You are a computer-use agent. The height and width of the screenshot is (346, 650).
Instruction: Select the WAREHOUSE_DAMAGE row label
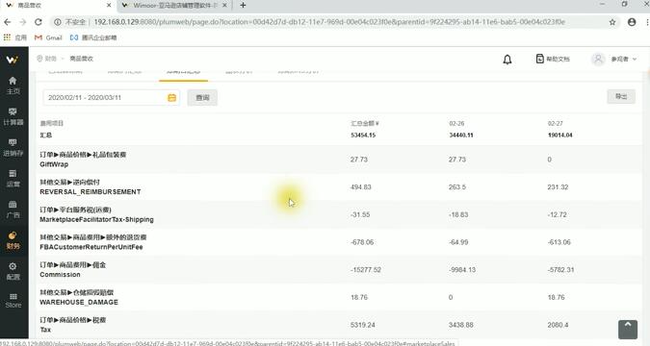[x=79, y=302]
